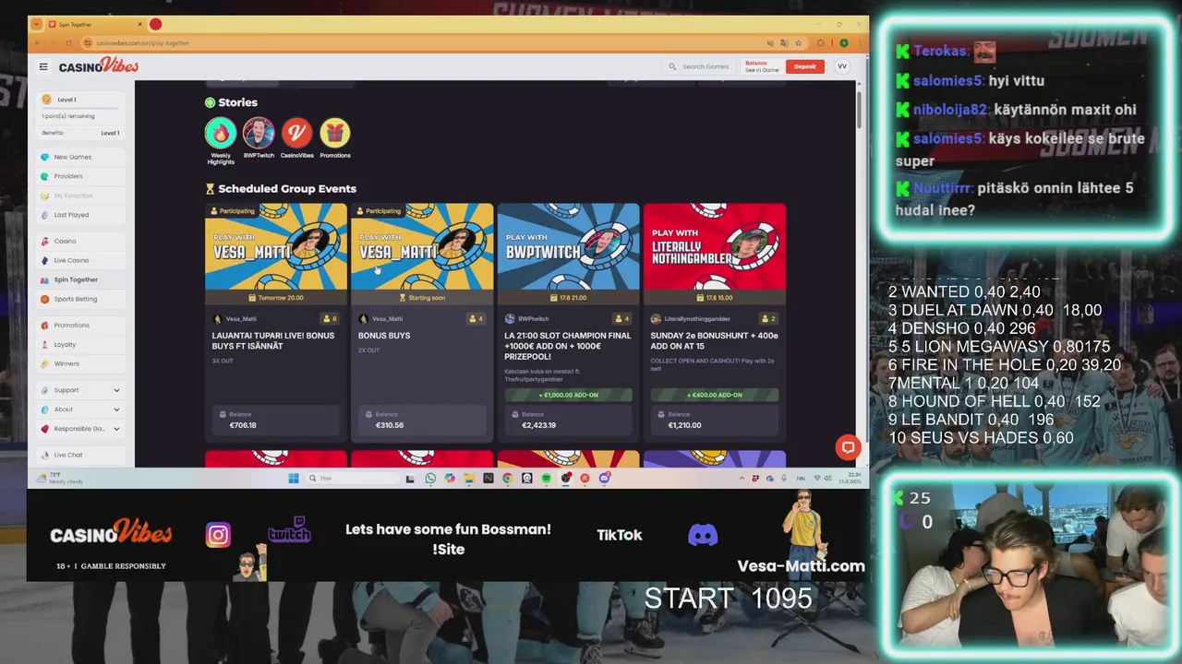Go to Casino section
Image resolution: width=1182 pixels, height=664 pixels.
[x=81, y=241]
